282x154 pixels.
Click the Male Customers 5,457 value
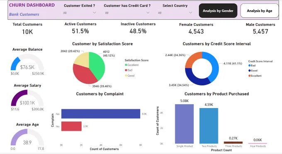pos(260,32)
